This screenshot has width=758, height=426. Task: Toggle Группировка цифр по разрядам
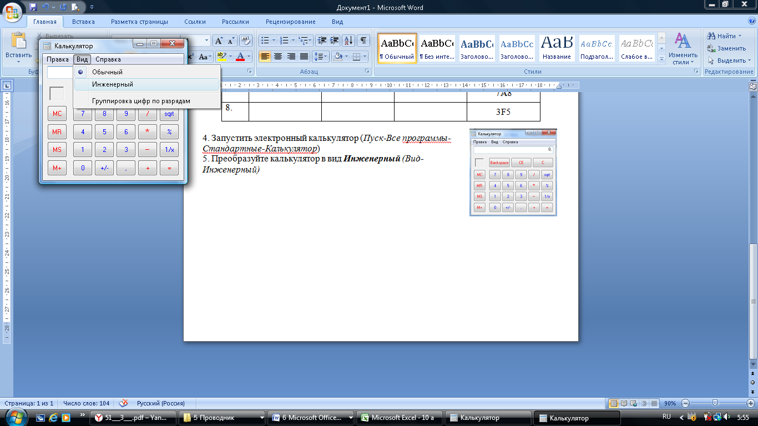click(147, 101)
